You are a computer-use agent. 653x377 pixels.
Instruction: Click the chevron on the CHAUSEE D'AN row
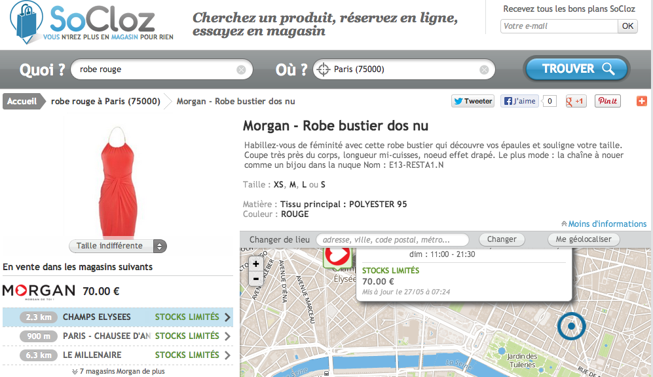[227, 336]
